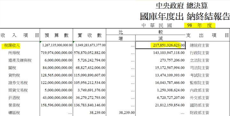Select budget cell 158,596,000,000.00
Image resolution: width=230 pixels, height=116 pixels.
coord(57,105)
